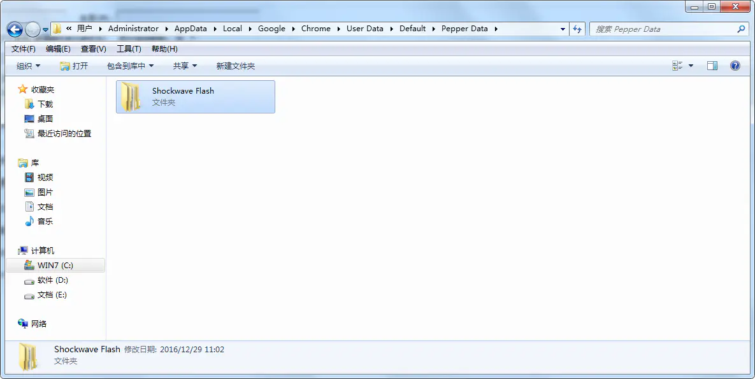The height and width of the screenshot is (379, 755).
Task: Open the view options dropdown arrow
Action: [691, 66]
